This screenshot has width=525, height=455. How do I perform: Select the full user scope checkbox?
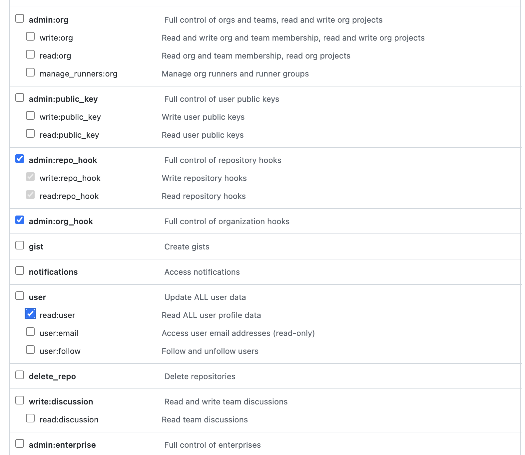click(x=20, y=296)
